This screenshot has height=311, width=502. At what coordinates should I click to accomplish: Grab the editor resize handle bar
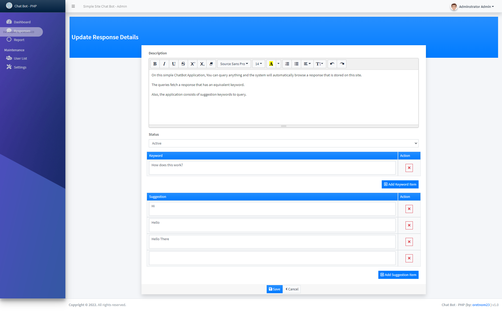point(283,126)
